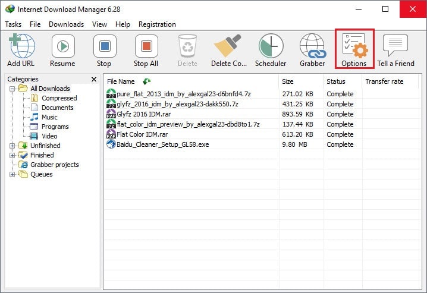Open the Tasks menu
427x293 pixels.
tap(13, 24)
